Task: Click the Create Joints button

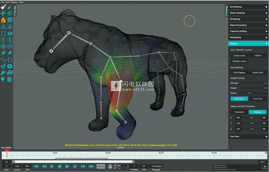Action: click(x=239, y=56)
